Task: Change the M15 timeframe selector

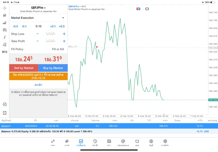Action: [5, 52]
